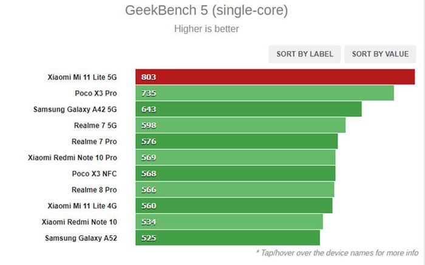Select the green bar showing 735
425x265 pixels.
[265, 93]
